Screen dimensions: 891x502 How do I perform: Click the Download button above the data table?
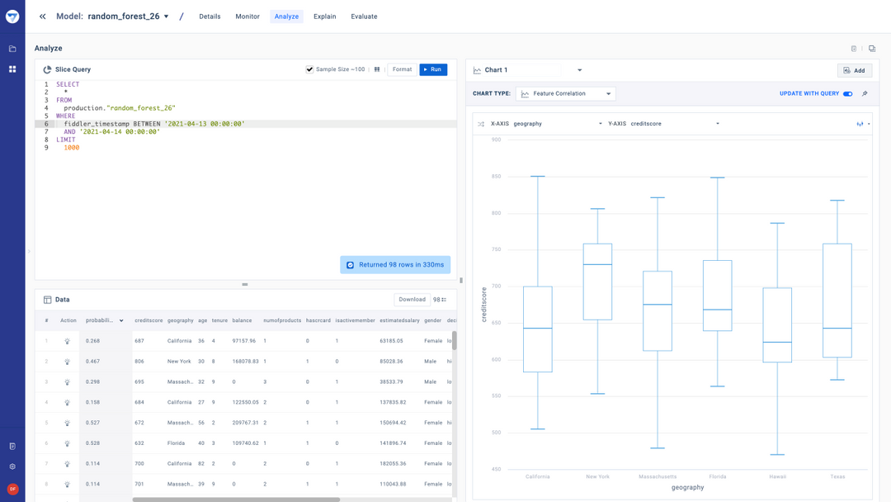[x=412, y=299]
